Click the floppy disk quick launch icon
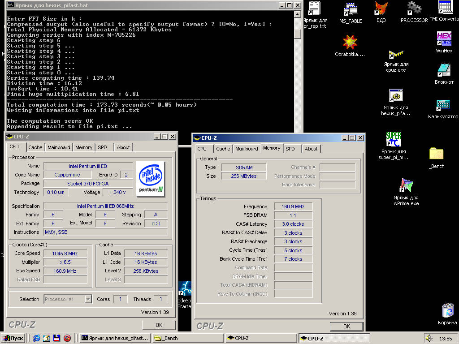459x344 pixels. [56, 338]
